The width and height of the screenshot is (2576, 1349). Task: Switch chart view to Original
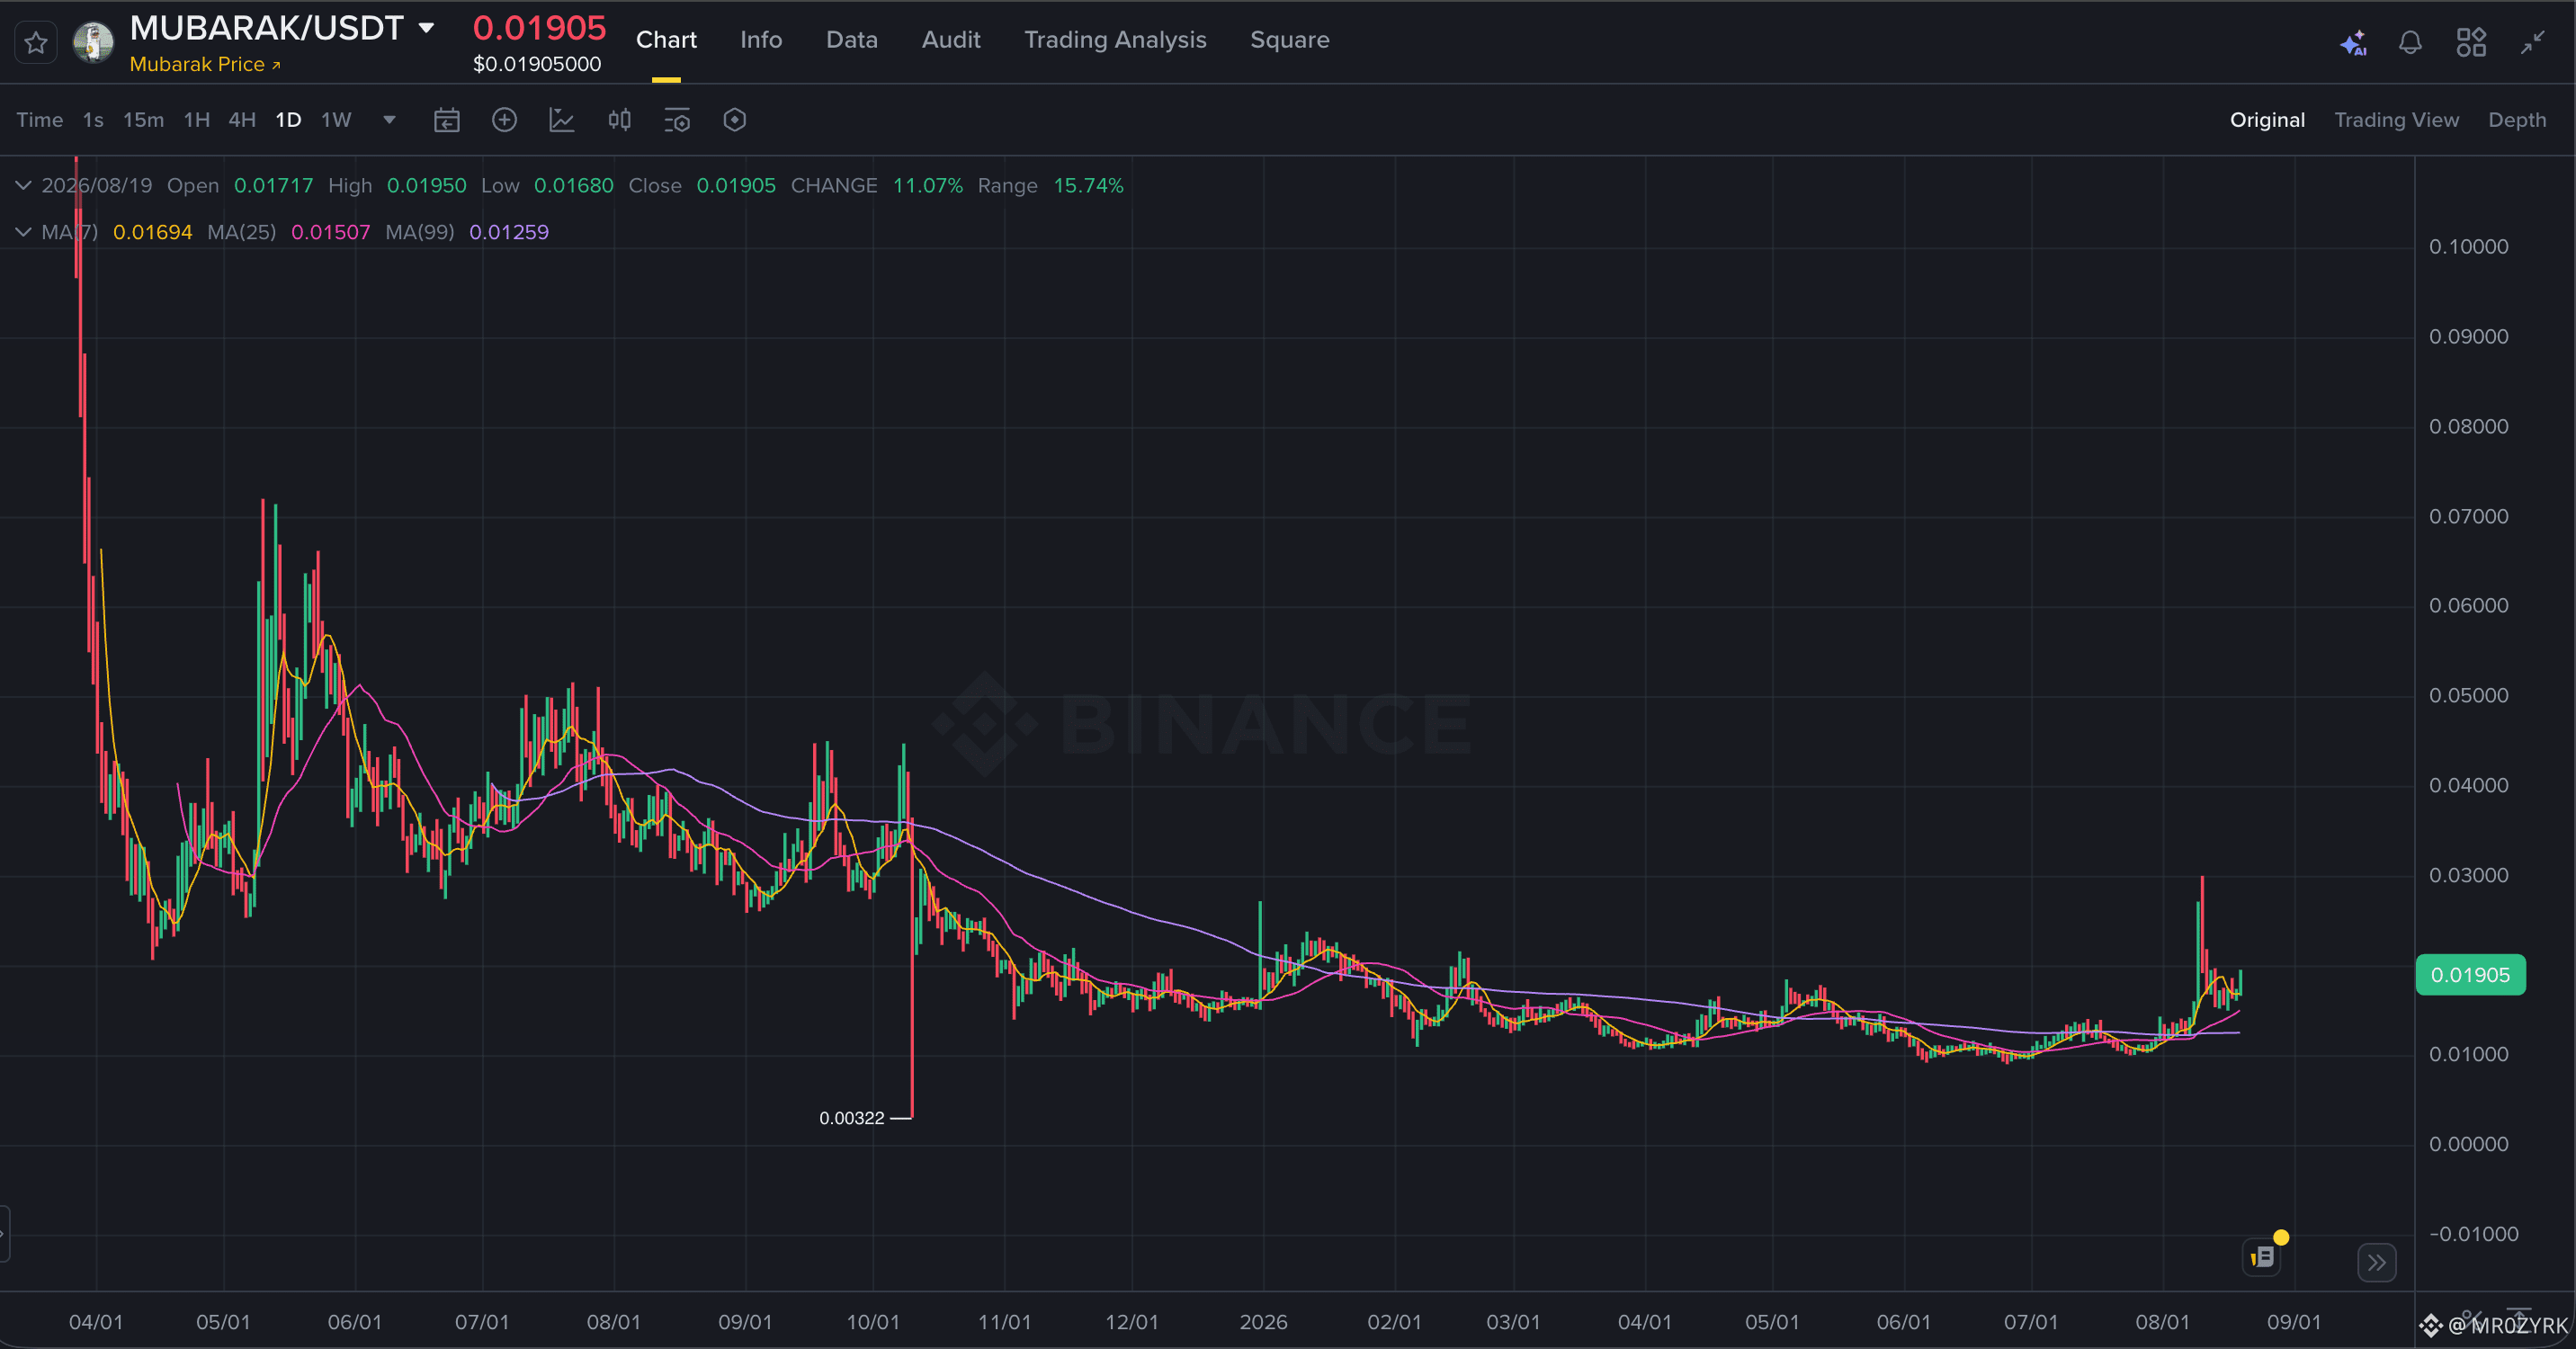(2267, 120)
